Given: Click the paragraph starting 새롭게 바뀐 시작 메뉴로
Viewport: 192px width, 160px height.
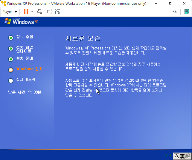Looking at the screenshot, I should 113,66.
